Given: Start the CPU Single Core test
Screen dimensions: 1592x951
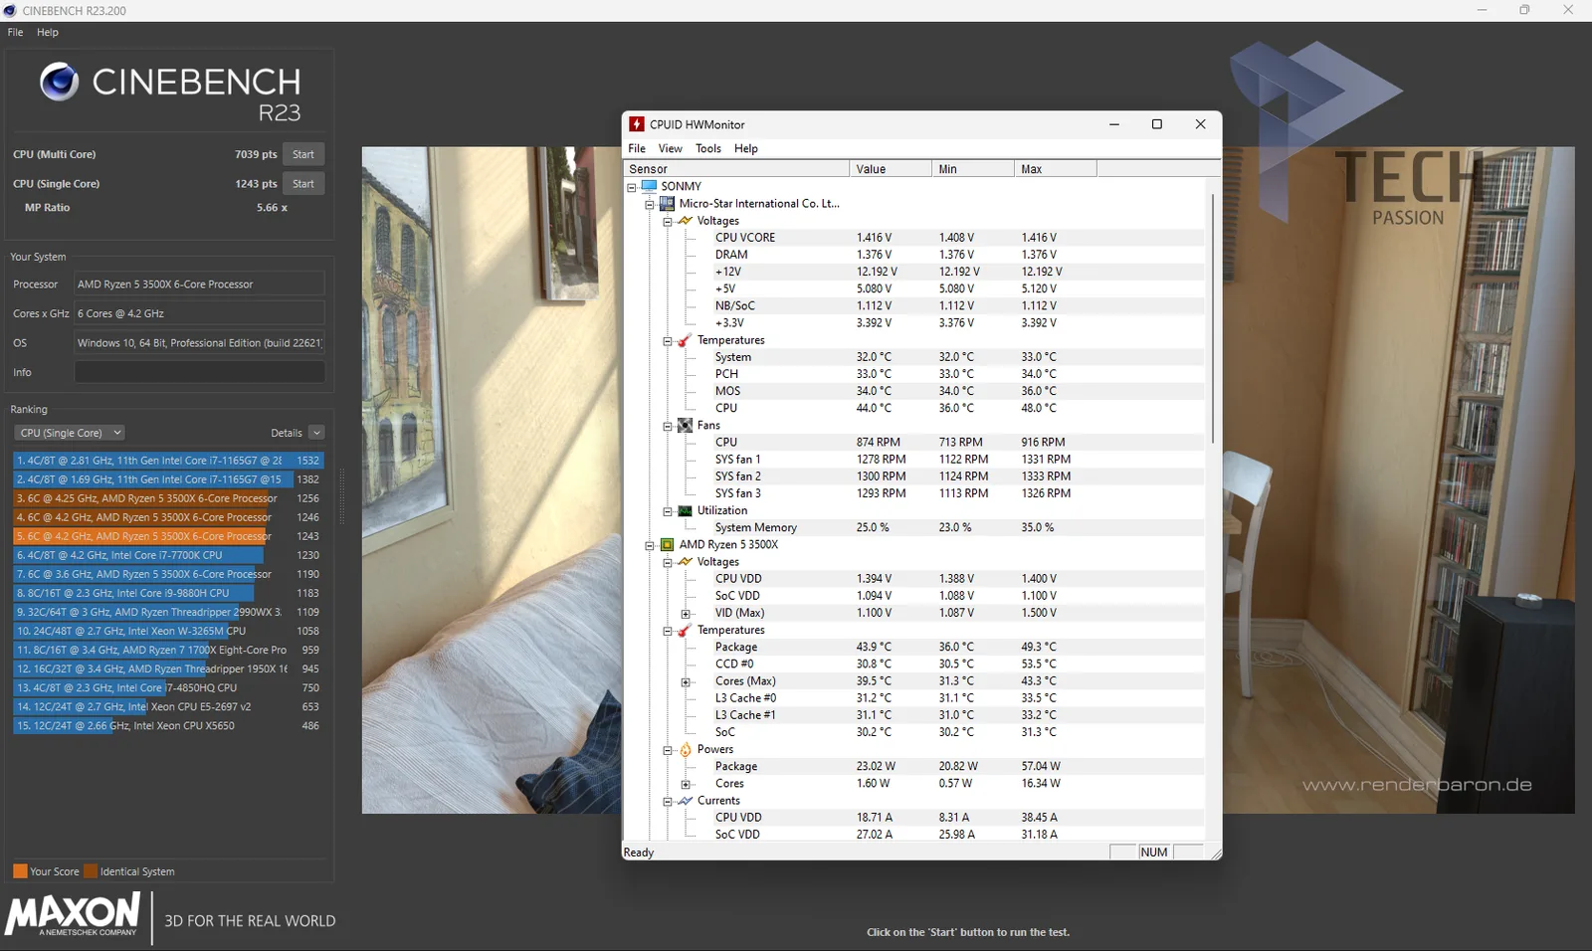Looking at the screenshot, I should (303, 184).
